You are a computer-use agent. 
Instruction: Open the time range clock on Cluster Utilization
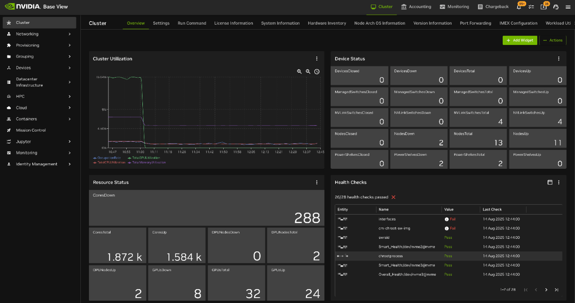click(x=317, y=71)
